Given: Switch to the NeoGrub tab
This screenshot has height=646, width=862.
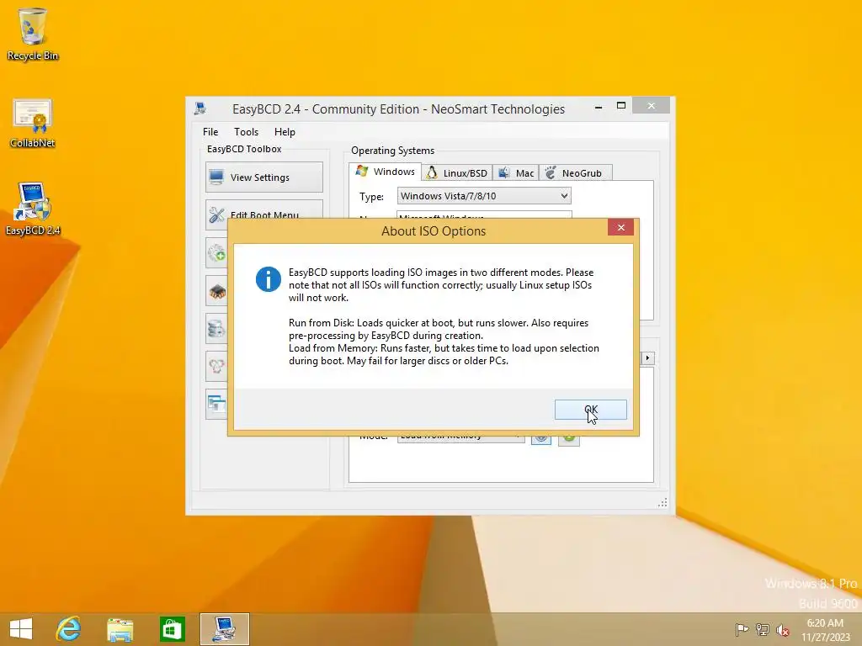Looking at the screenshot, I should pos(575,173).
